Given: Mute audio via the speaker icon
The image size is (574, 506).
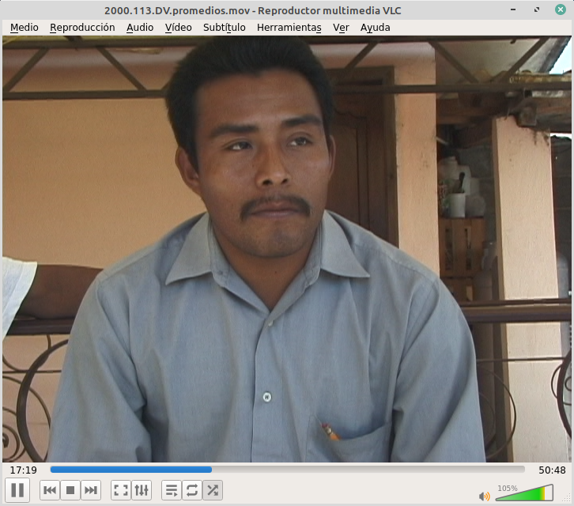Looking at the screenshot, I should tap(484, 496).
